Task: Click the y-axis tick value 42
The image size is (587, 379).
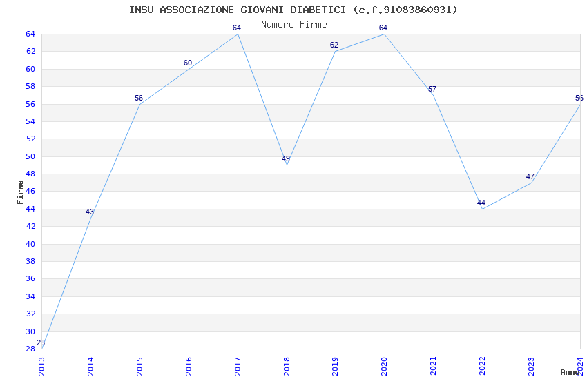Action: pos(30,226)
